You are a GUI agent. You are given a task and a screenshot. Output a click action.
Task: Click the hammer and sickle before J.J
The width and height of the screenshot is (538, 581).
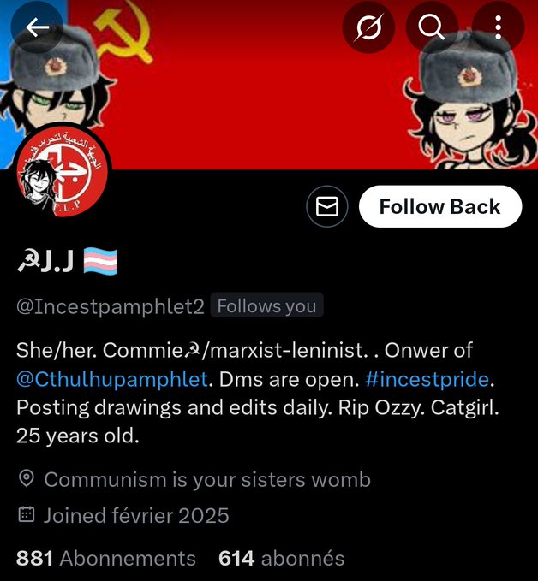pyautogui.click(x=28, y=262)
